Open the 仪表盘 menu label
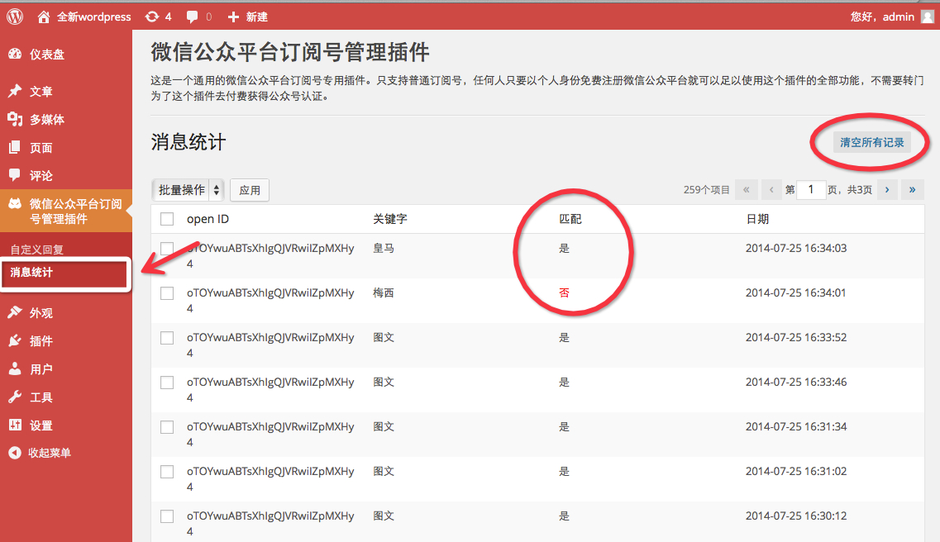This screenshot has height=542, width=940. 47,55
